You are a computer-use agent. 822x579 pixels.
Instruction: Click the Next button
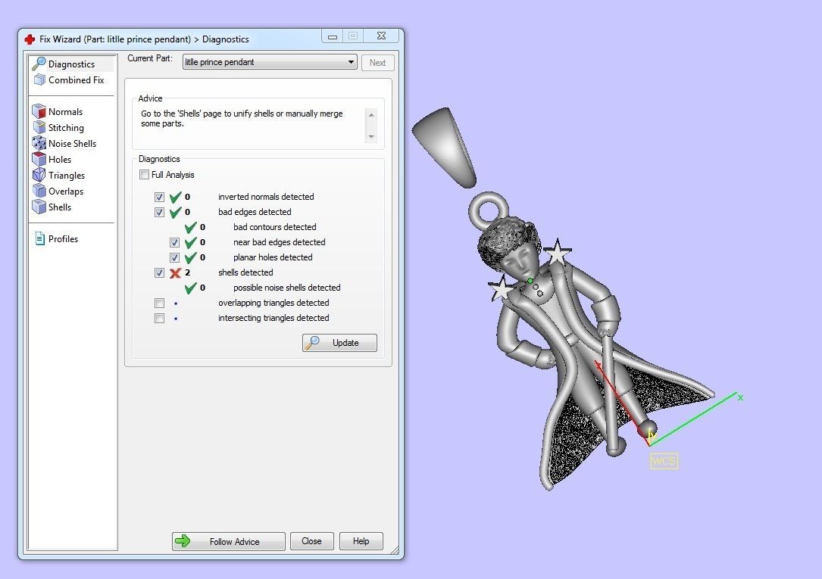(377, 62)
